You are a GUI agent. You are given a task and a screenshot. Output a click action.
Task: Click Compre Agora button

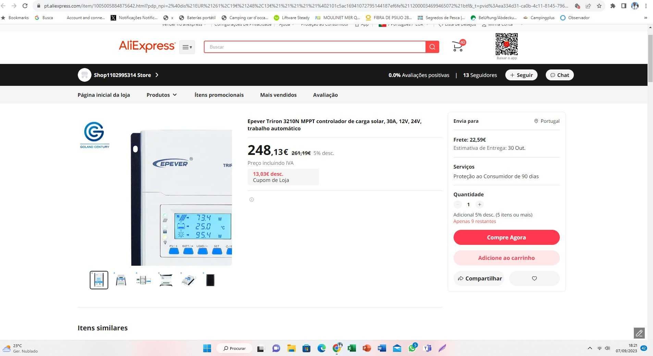(x=506, y=237)
